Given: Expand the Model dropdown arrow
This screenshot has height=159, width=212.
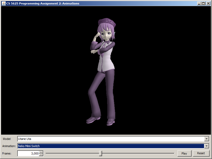Looking at the screenshot, I should (x=206, y=139).
